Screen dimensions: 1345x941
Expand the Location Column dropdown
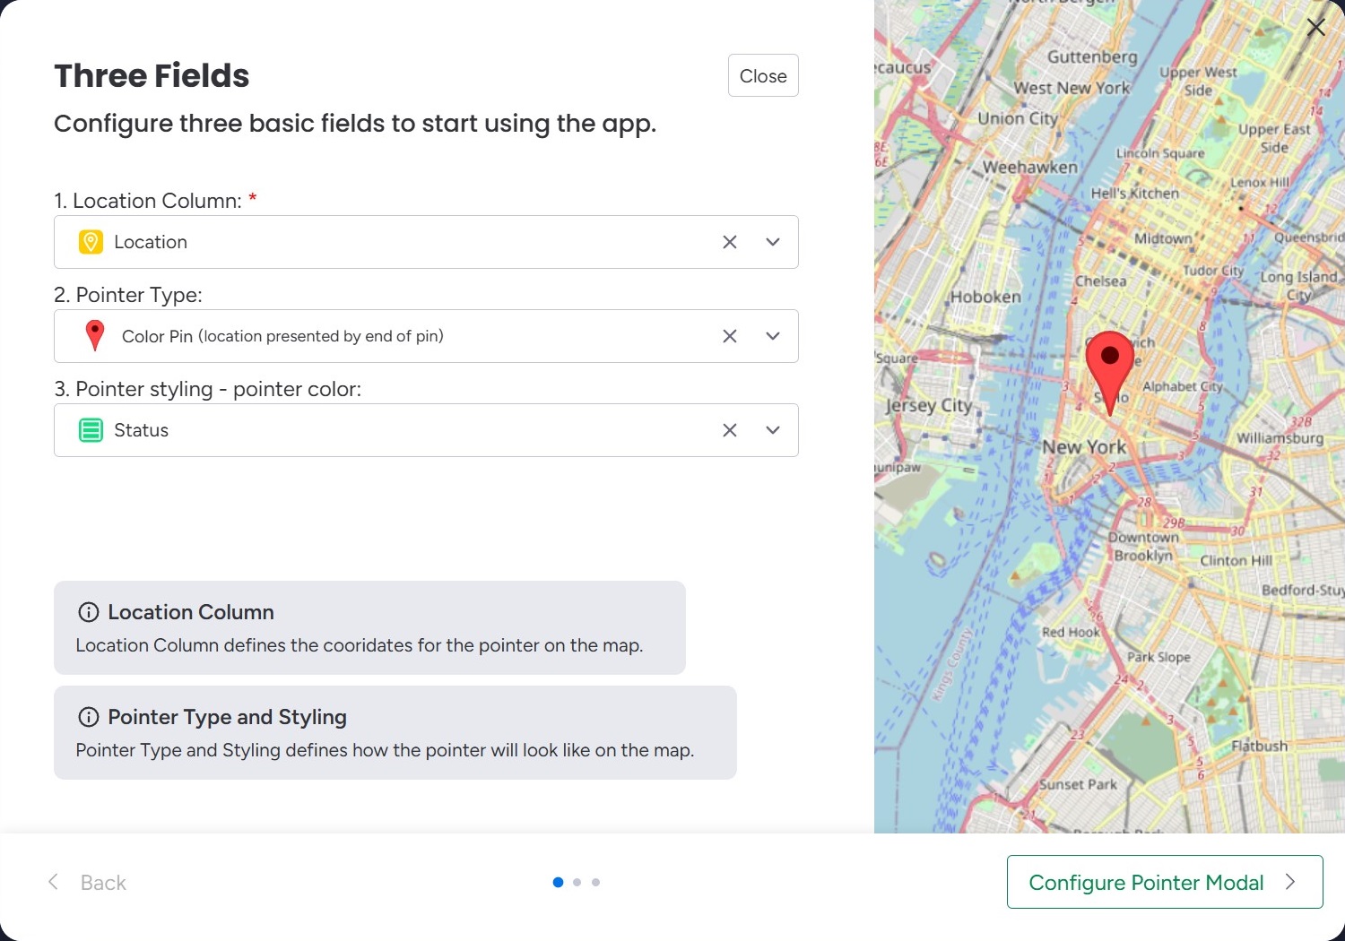tap(773, 242)
